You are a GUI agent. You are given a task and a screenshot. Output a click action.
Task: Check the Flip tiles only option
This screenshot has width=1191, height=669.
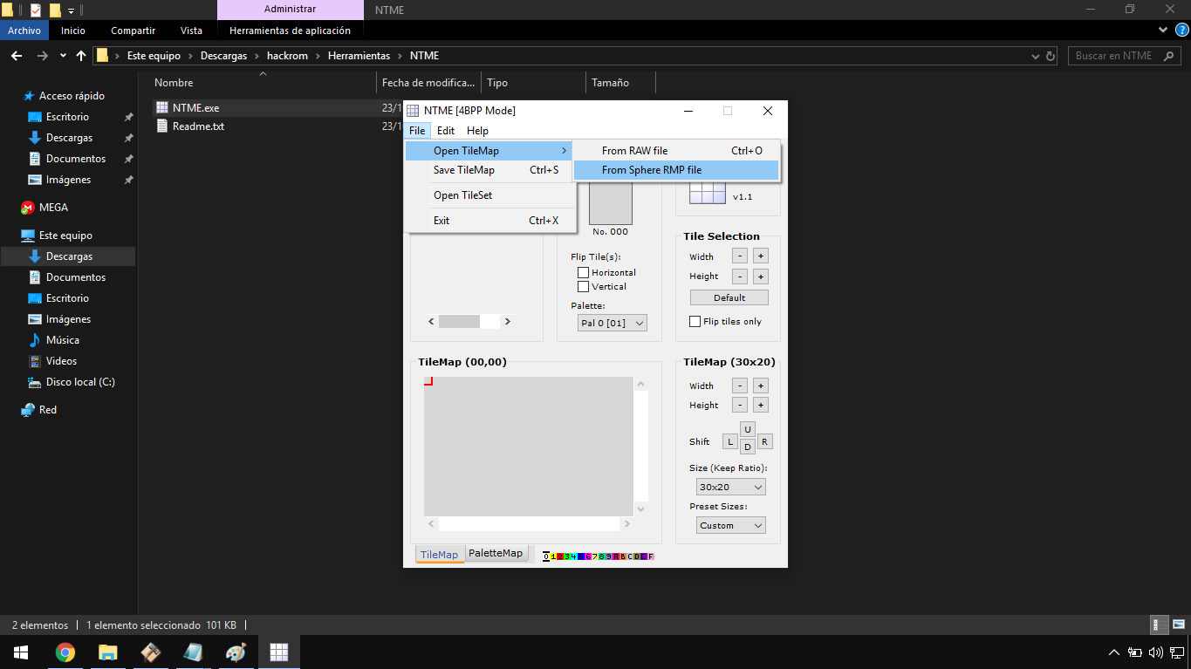pyautogui.click(x=695, y=321)
